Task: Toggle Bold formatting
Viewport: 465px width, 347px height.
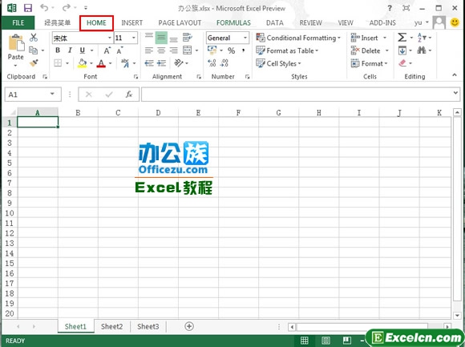Action: [x=58, y=50]
